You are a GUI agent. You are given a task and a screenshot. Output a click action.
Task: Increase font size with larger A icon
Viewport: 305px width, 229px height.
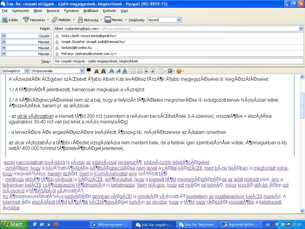103,71
